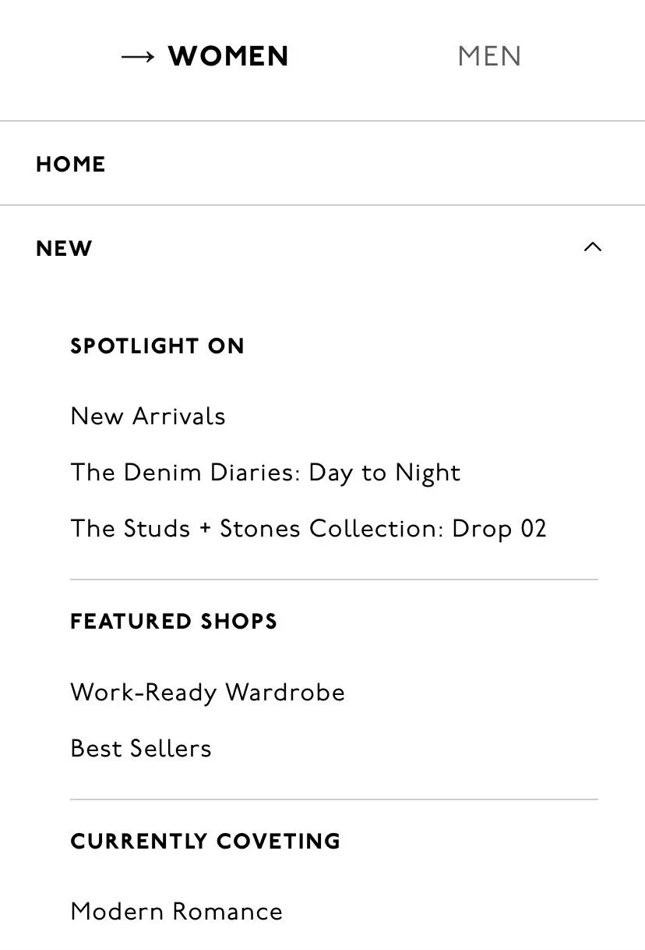This screenshot has width=645, height=950.
Task: Click the plus sign in Studs + Stones
Action: (x=205, y=529)
